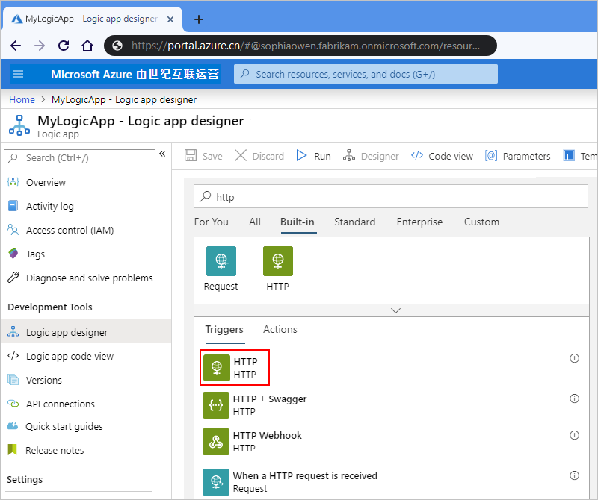The image size is (598, 500).
Task: Close the MyLogicApp browser tab
Action: (x=170, y=19)
